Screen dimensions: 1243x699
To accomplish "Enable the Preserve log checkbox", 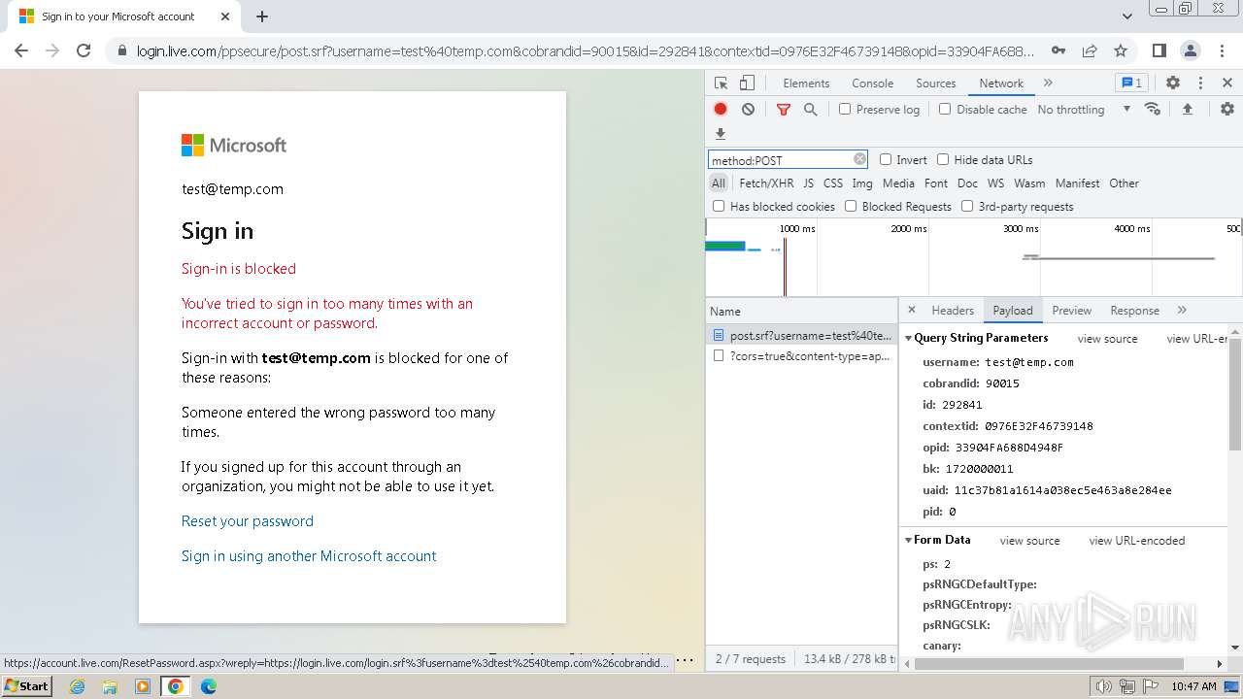I will point(845,109).
